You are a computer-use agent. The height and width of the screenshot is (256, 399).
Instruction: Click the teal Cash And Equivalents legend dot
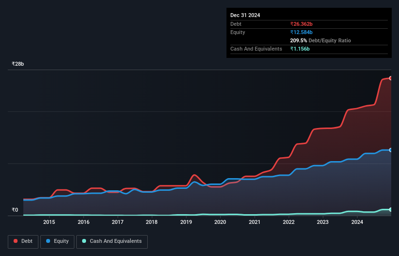pyautogui.click(x=84, y=241)
